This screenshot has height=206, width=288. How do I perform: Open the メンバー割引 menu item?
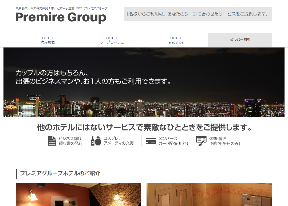pos(240,40)
